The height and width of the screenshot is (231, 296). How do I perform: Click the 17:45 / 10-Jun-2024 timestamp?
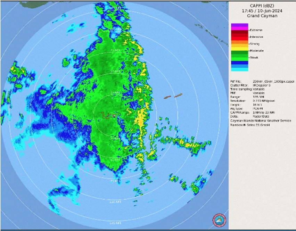tap(262, 11)
